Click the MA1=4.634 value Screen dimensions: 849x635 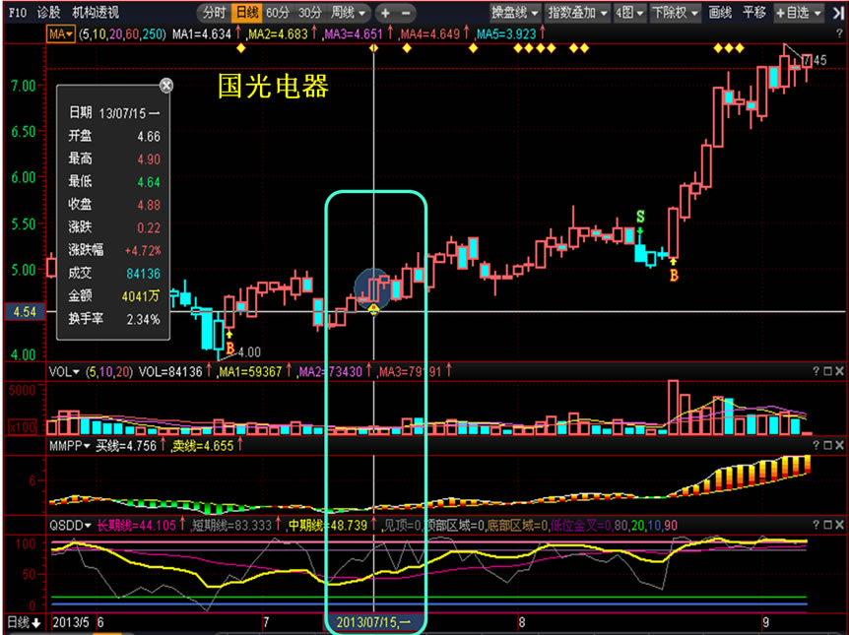pos(202,34)
